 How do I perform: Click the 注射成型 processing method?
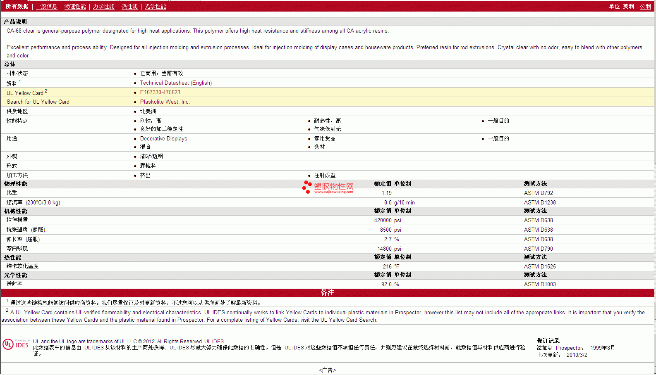click(x=325, y=175)
